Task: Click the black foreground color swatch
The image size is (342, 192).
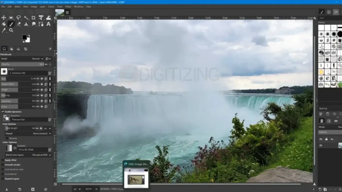Action: (24, 37)
